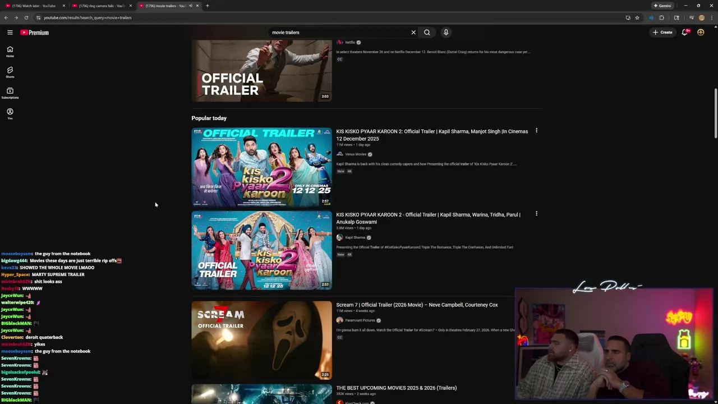The image size is (718, 404).
Task: Click chat message 'SHOWED THE WHOLE MOVIE LMAOO'
Action: [57, 268]
